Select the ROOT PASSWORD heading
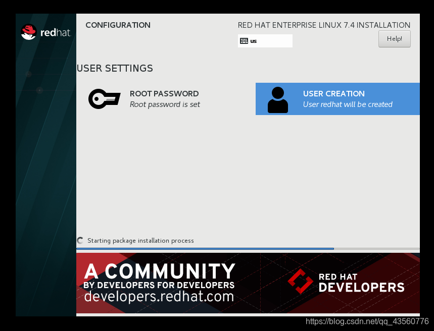Image resolution: width=434 pixels, height=331 pixels. pyautogui.click(x=164, y=94)
